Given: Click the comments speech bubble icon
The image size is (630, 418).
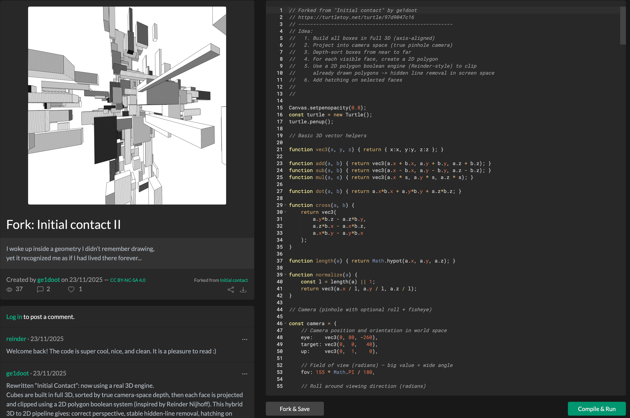Looking at the screenshot, I should pos(40,289).
